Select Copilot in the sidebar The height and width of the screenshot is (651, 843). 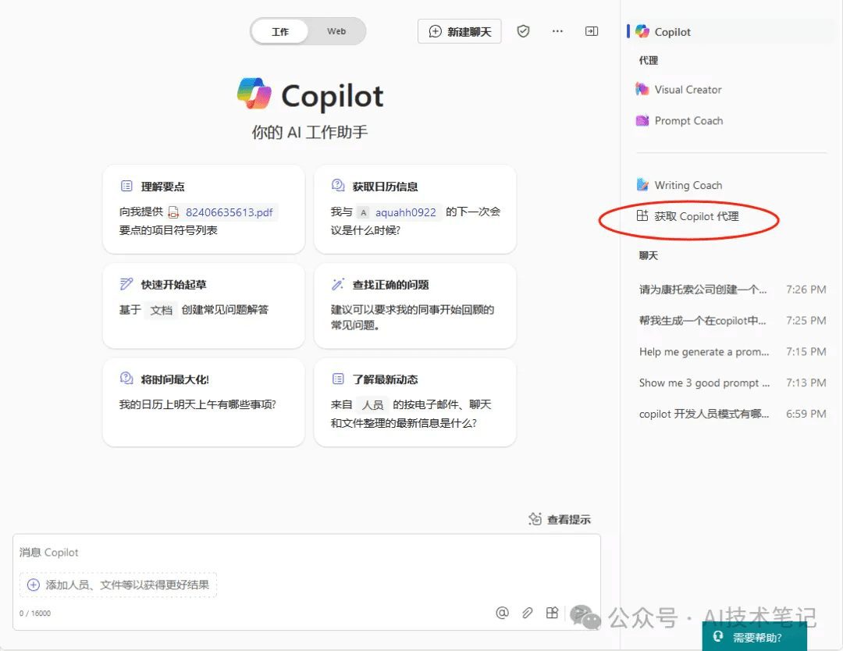[731, 32]
